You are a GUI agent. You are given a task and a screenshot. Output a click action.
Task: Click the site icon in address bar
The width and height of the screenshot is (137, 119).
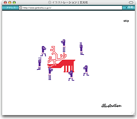(21, 8)
